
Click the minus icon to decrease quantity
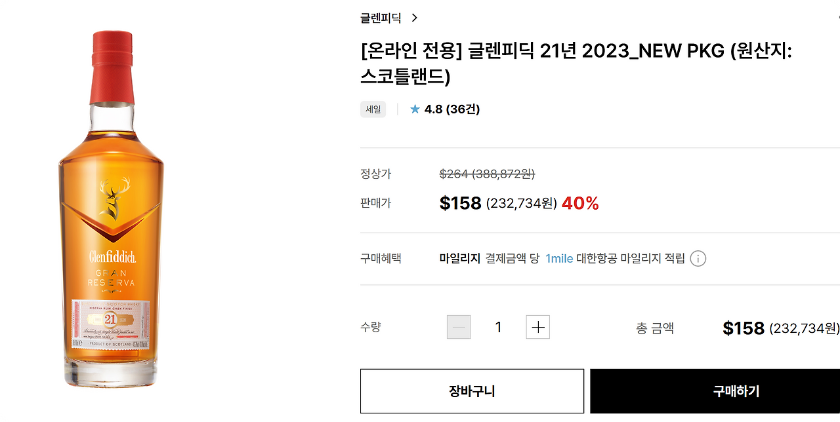tap(459, 326)
